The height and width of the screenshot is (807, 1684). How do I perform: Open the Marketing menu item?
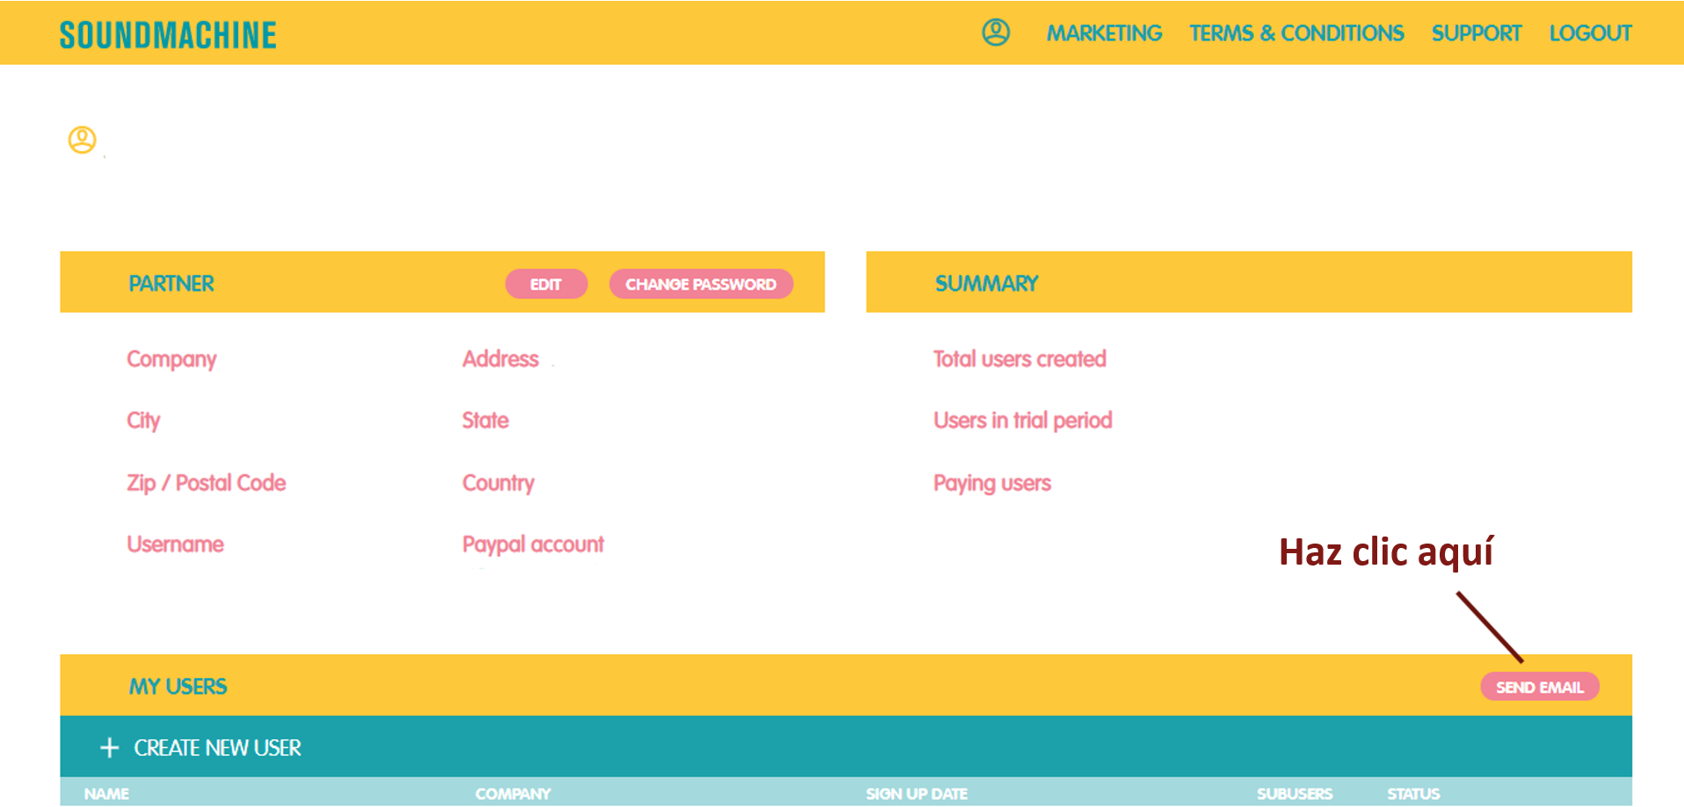(1104, 33)
